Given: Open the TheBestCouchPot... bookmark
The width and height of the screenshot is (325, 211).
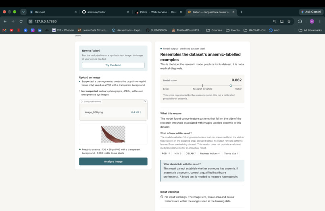Looking at the screenshot, I should pos(187,30).
